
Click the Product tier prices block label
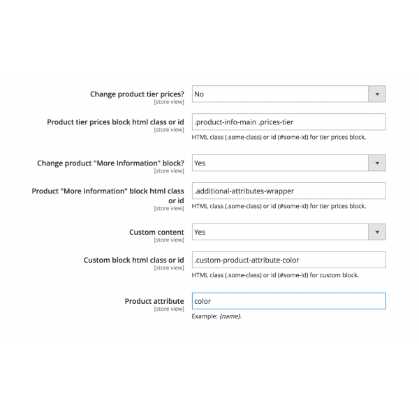tap(115, 122)
